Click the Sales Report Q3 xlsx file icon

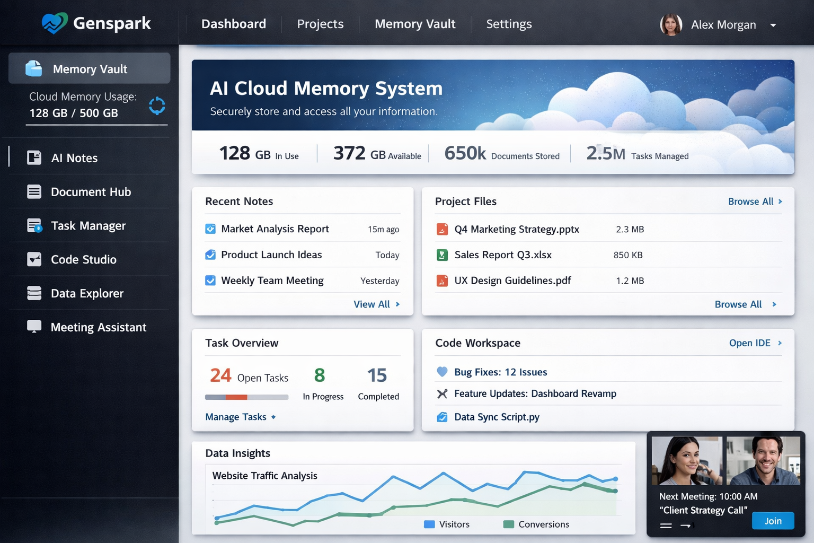click(x=442, y=255)
